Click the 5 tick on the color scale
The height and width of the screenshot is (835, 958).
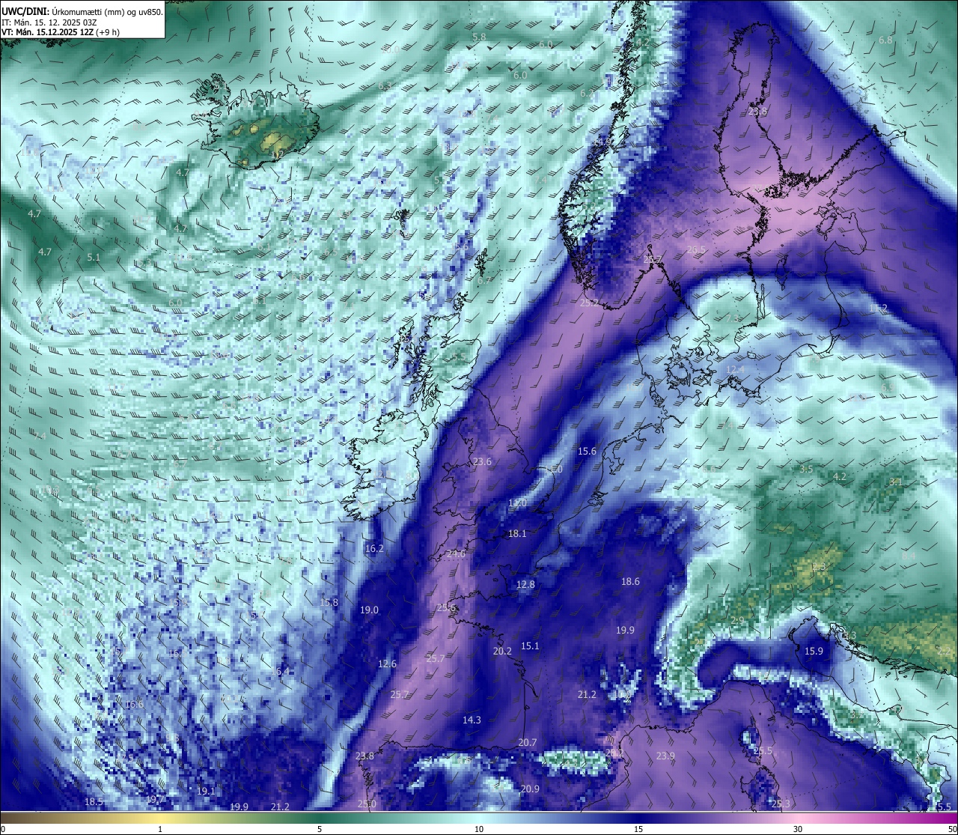click(320, 829)
